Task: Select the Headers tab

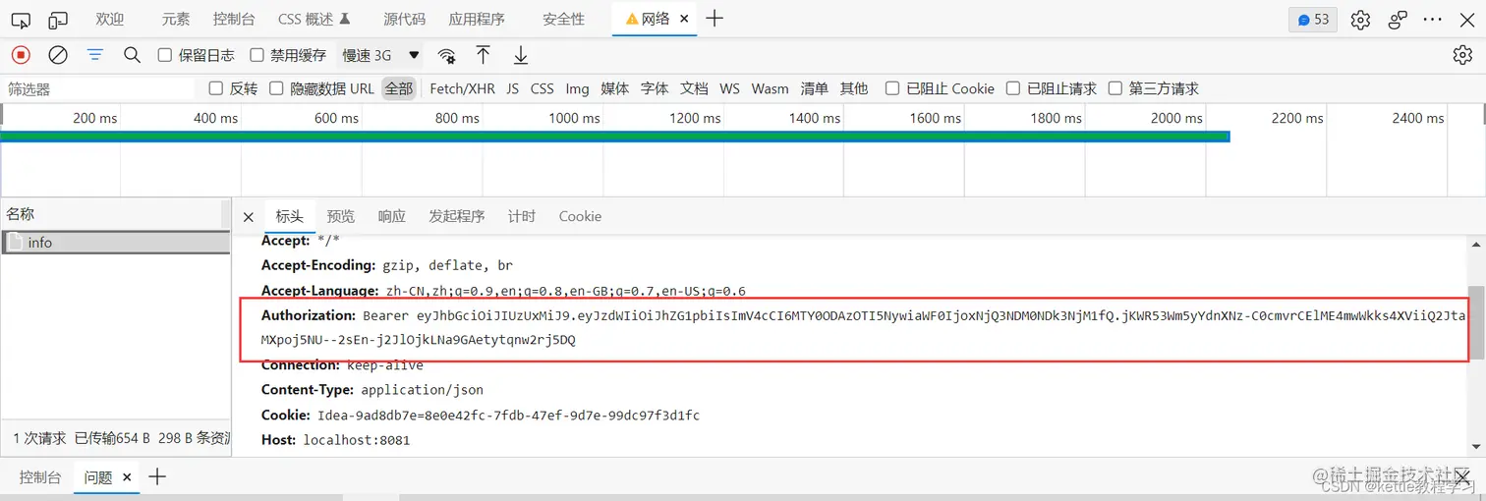Action: coord(290,216)
